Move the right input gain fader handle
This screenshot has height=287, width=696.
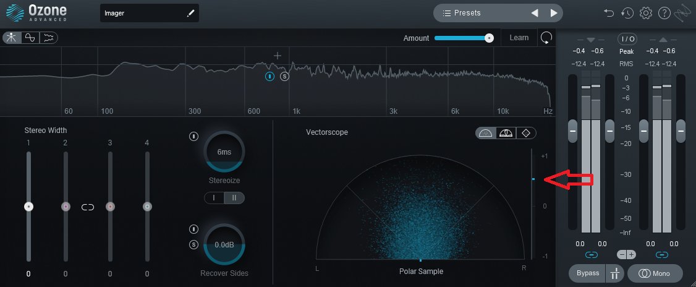610,131
